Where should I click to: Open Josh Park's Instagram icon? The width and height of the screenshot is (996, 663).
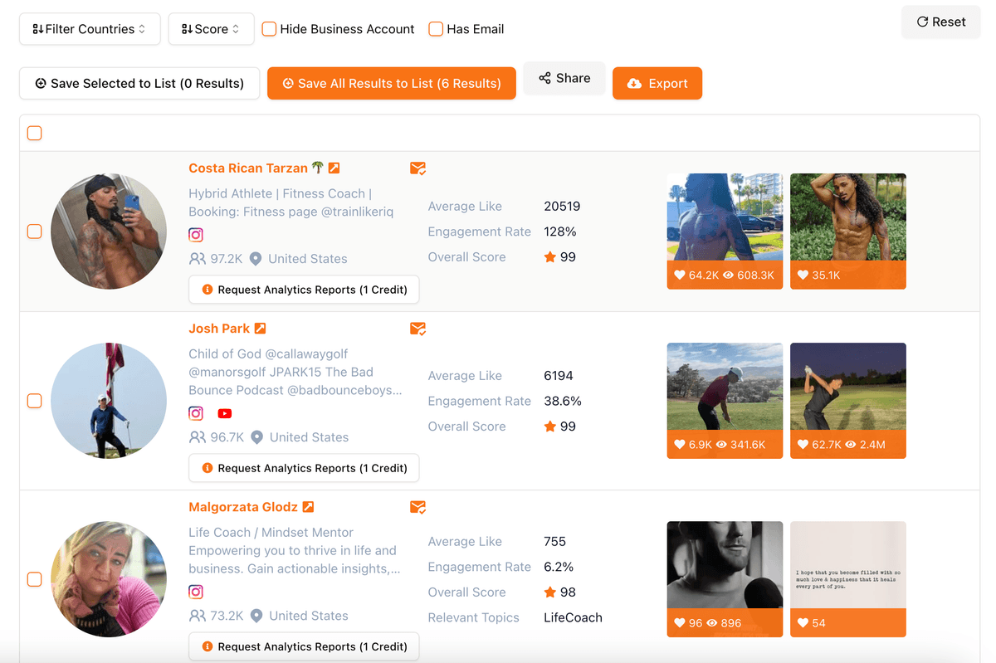coord(196,413)
